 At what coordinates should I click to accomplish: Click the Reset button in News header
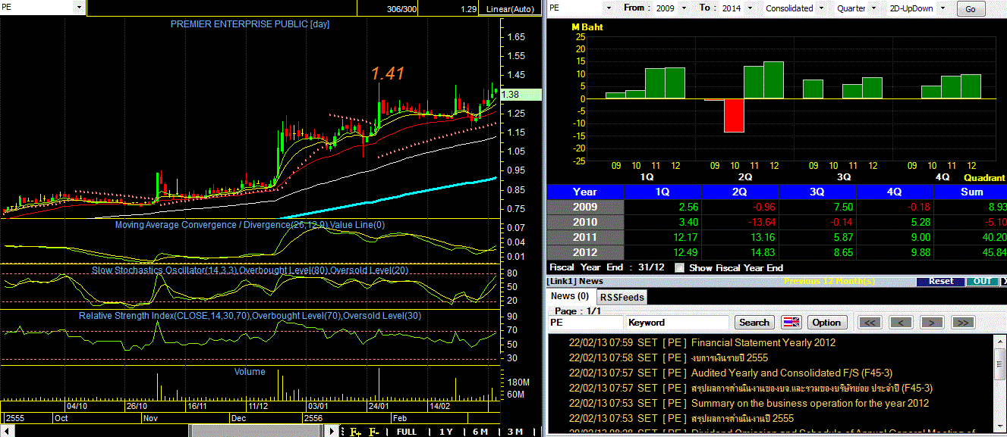[x=941, y=281]
